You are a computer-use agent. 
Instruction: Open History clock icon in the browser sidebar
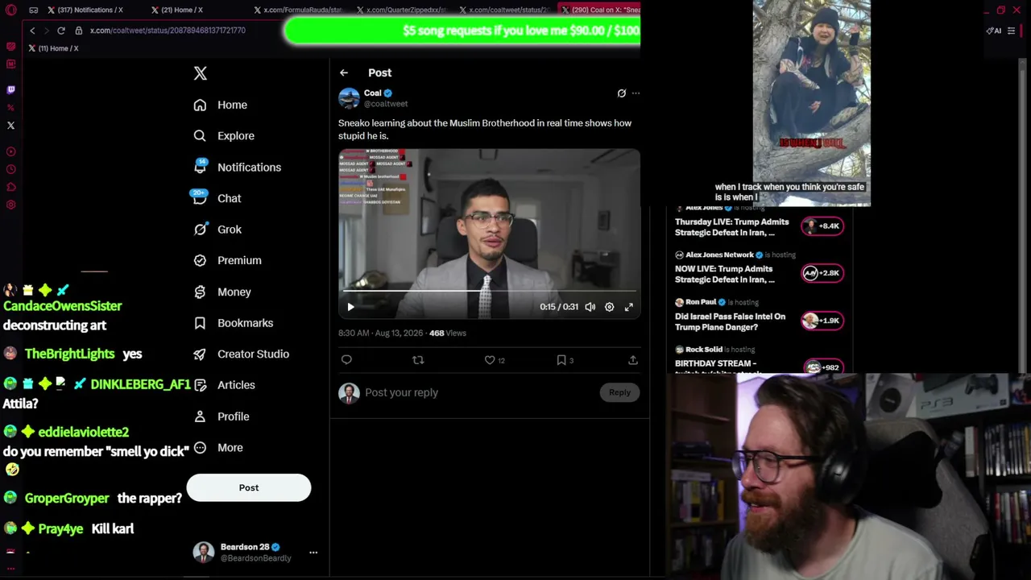(10, 169)
